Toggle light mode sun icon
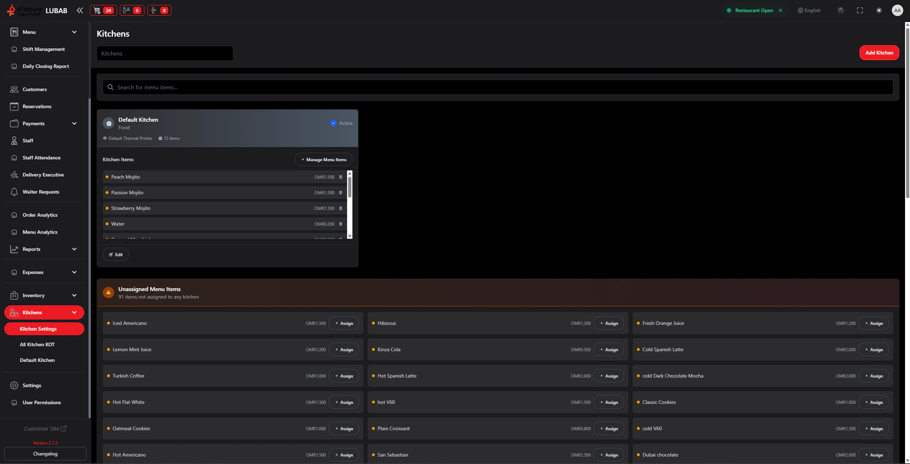The width and height of the screenshot is (910, 464). point(879,10)
